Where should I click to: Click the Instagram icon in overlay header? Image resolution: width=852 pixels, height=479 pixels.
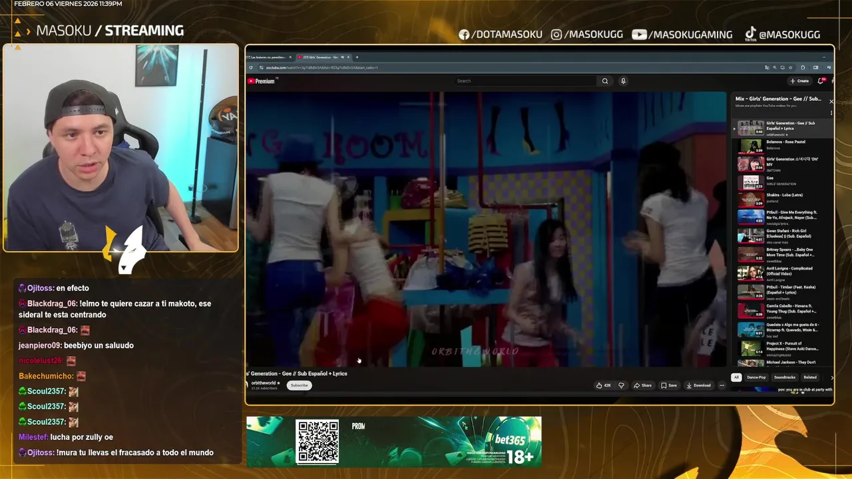[556, 35]
